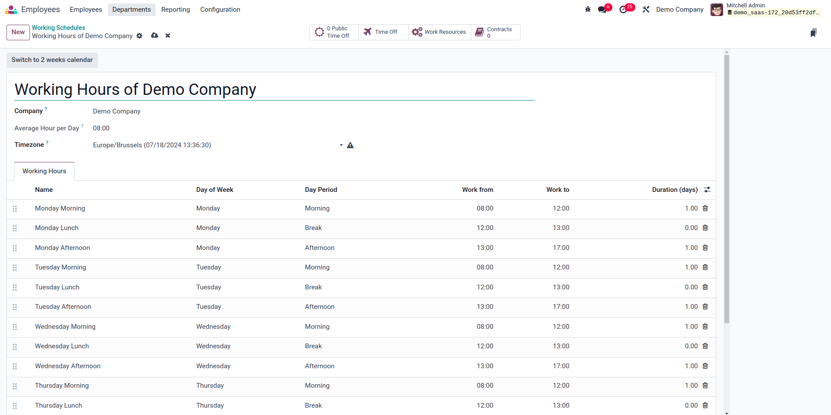
Task: Delete the Tuesday Afternoon row
Action: [x=705, y=307]
